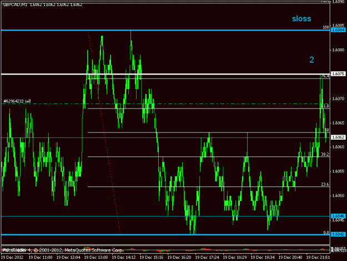Select the #62964232 sell order line label
The height and width of the screenshot is (261, 347).
pos(17,101)
